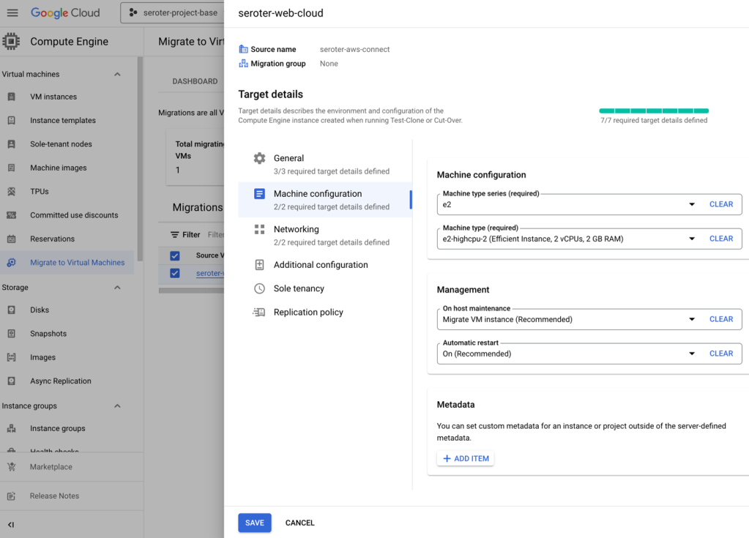The width and height of the screenshot is (749, 538).
Task: Click the TPUs icon in sidebar
Action: point(11,192)
